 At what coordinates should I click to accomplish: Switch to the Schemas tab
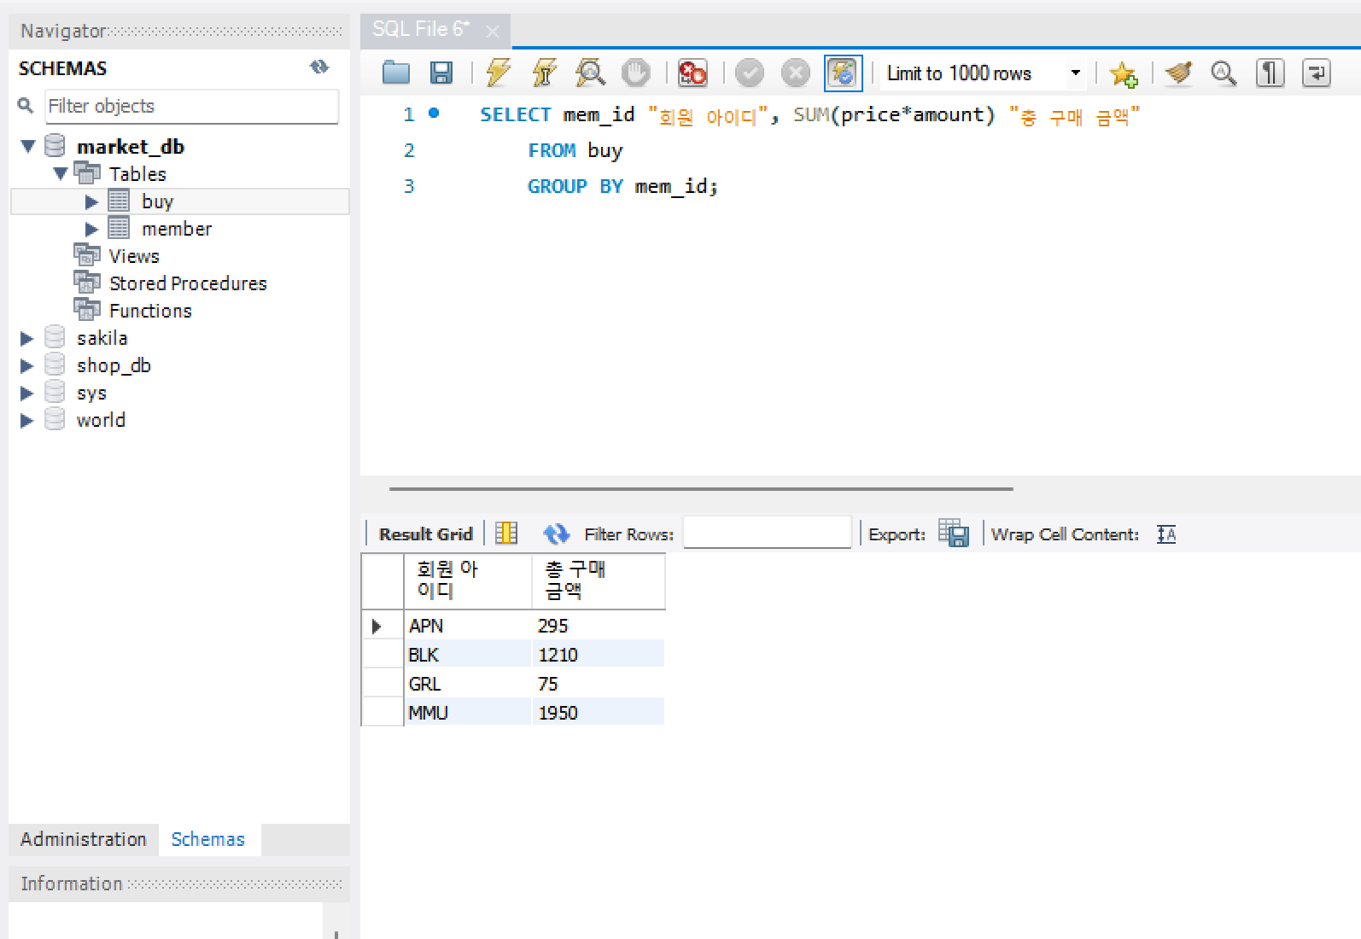[x=208, y=839]
